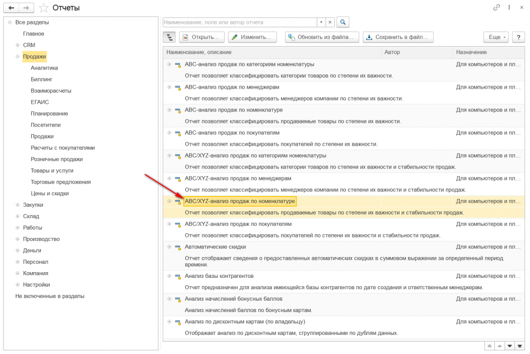Collapse the Продажи section
The image size is (530, 354).
pos(18,56)
